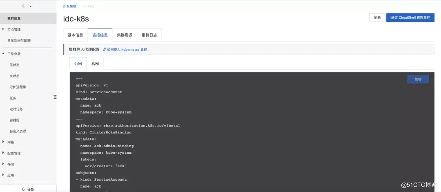Viewport: 441px width, 192px height.
Task: Switch to the 连接信息 tab
Action: click(x=100, y=35)
